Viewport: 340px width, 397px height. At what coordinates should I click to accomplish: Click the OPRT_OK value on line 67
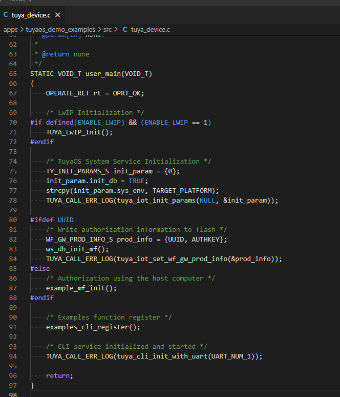(x=126, y=93)
